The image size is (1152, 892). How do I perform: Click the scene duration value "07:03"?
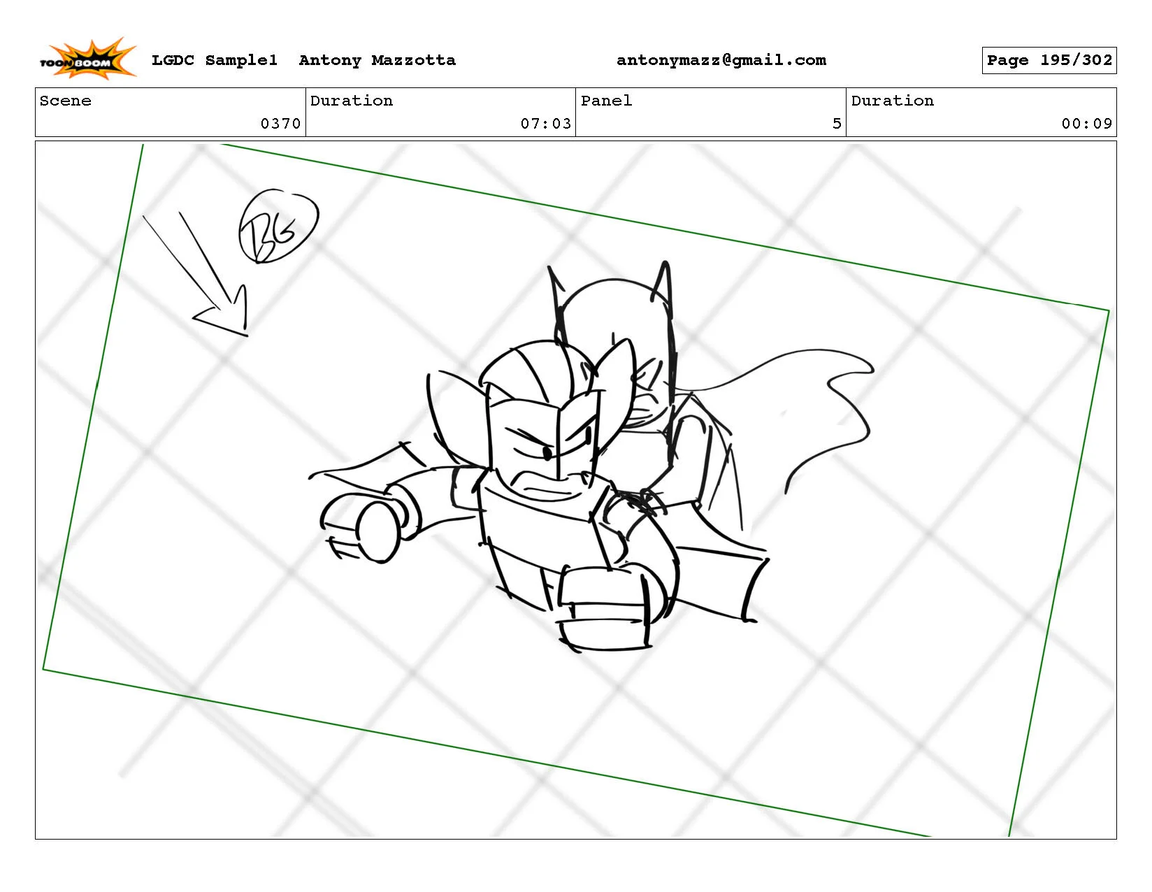(x=546, y=124)
